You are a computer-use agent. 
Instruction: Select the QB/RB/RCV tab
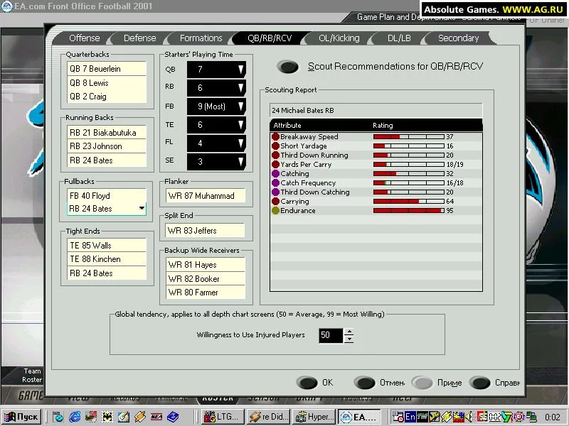click(270, 38)
